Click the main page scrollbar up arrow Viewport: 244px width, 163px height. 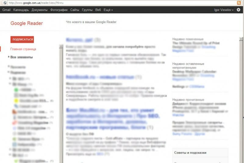241,39
